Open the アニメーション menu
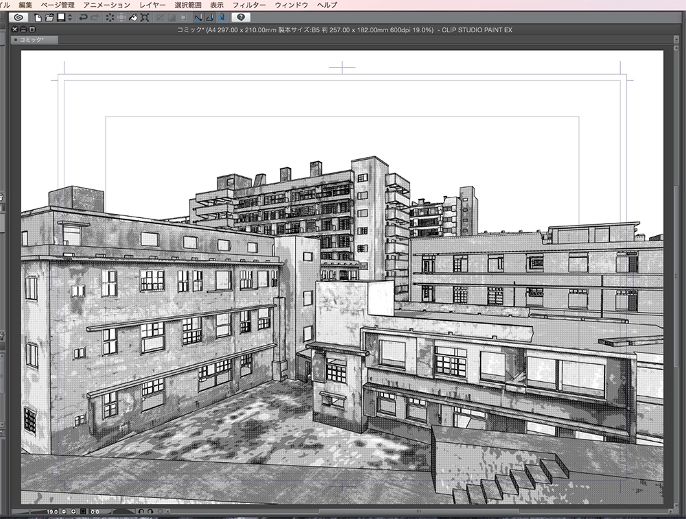The width and height of the screenshot is (686, 519). 107,5
